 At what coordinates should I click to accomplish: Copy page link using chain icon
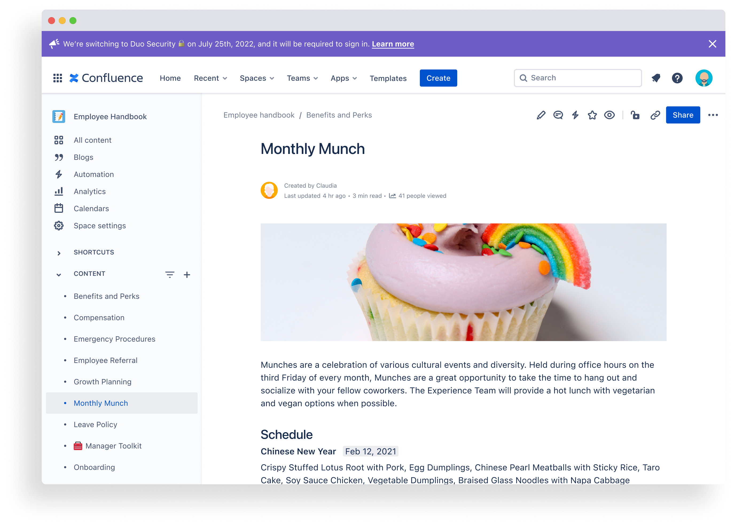[655, 114]
